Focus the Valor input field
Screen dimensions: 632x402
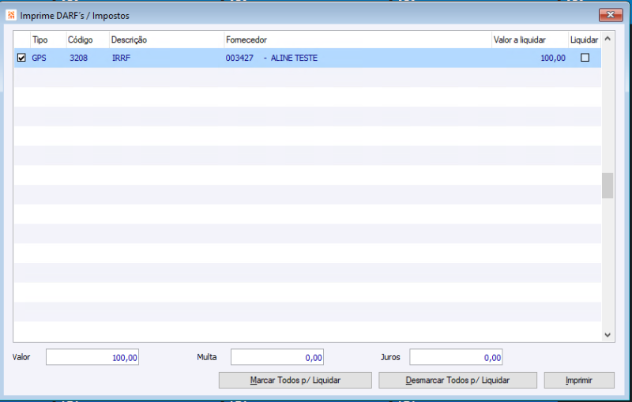92,357
